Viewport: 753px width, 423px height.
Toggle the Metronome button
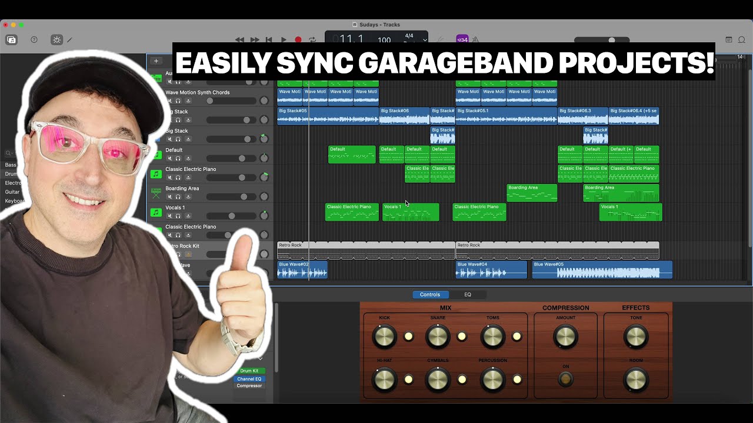[475, 39]
